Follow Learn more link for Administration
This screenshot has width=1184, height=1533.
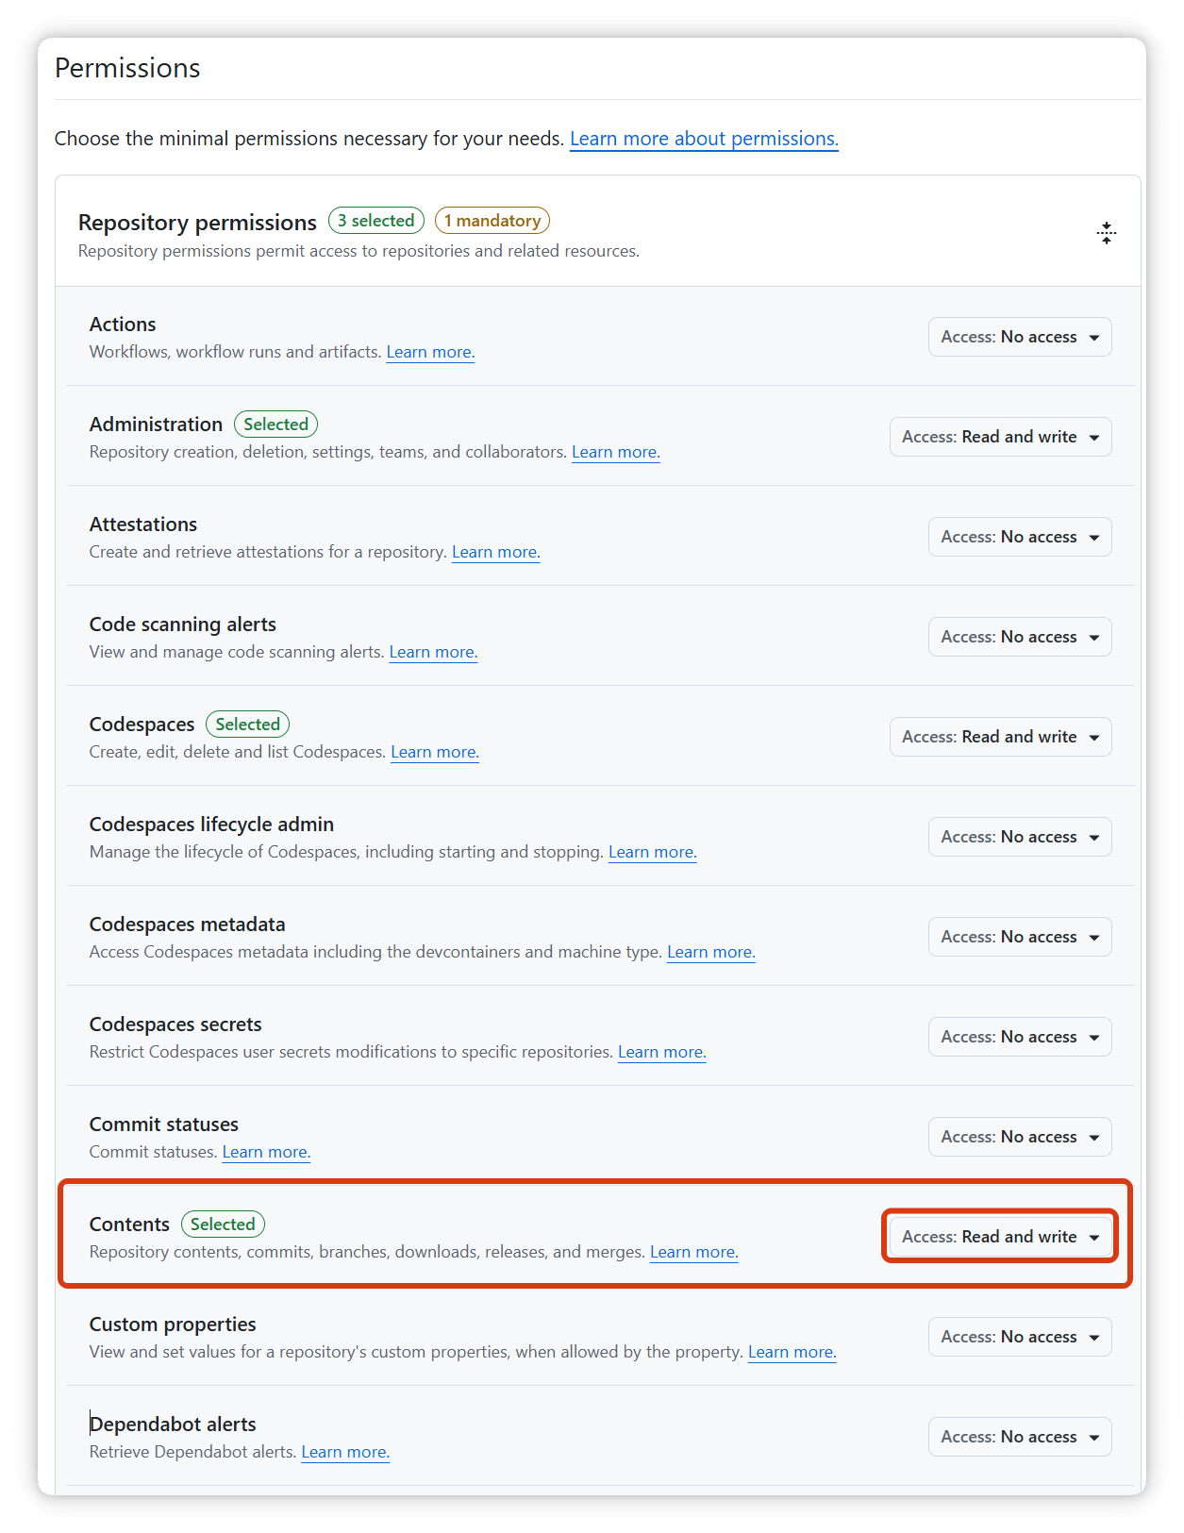(616, 452)
